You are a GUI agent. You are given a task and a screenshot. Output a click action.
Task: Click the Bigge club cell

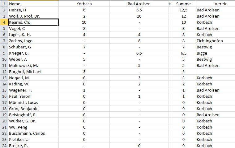tap(216, 53)
